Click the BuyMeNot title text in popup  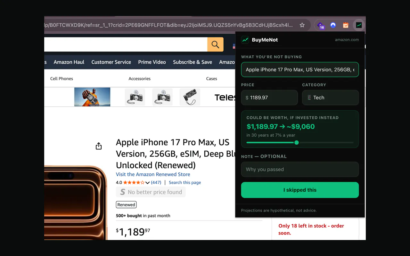pos(265,40)
